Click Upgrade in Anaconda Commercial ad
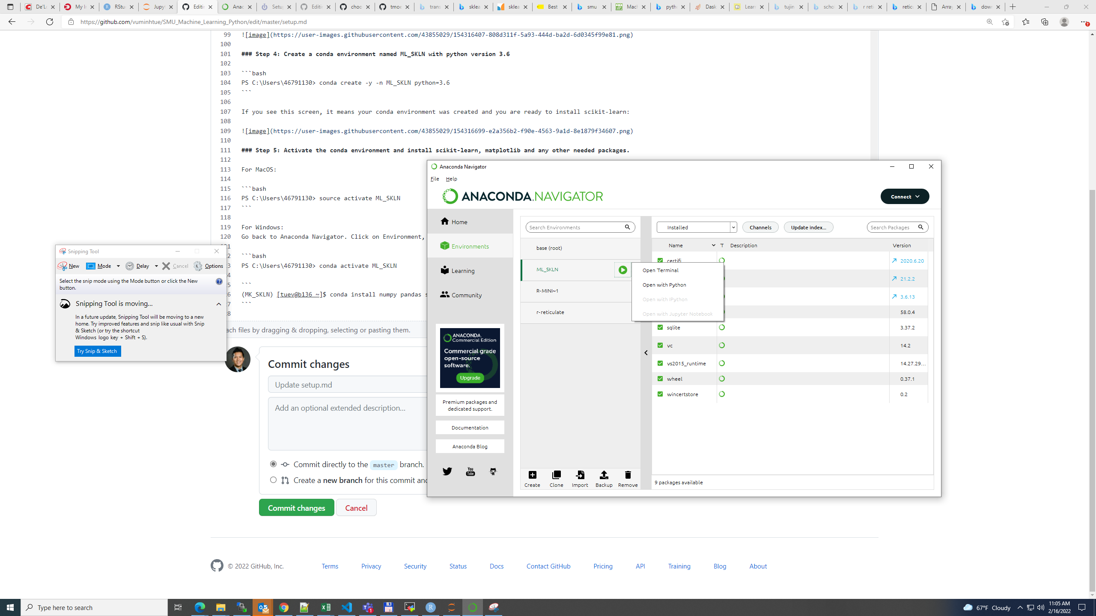The width and height of the screenshot is (1096, 616). 470,378
